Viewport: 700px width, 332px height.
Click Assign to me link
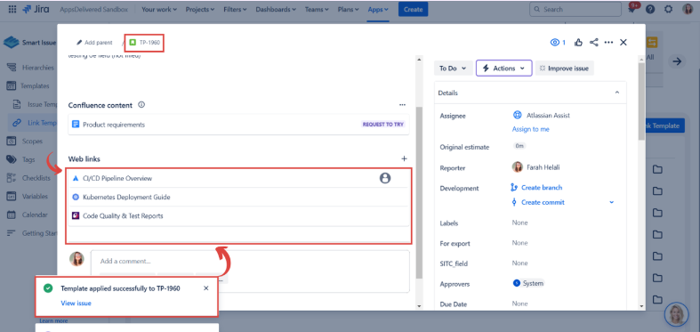(531, 129)
